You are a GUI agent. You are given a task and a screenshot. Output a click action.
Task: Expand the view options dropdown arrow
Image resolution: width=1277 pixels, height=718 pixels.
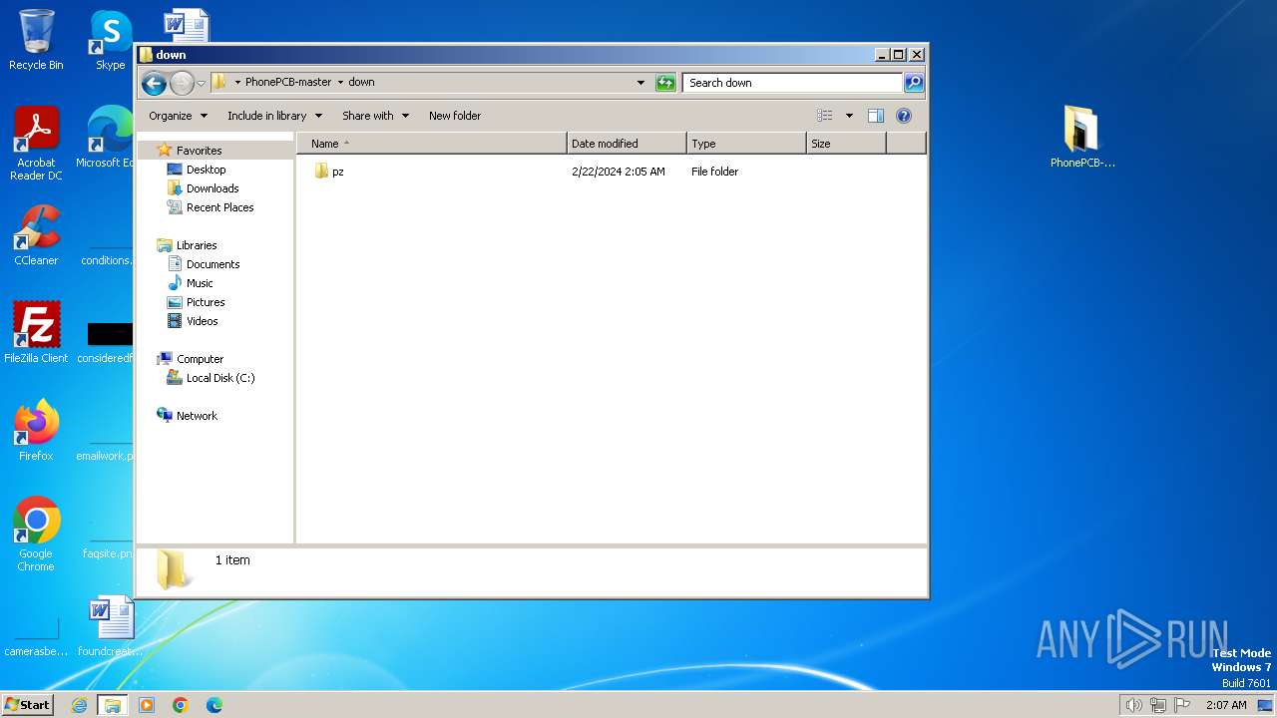pyautogui.click(x=849, y=116)
